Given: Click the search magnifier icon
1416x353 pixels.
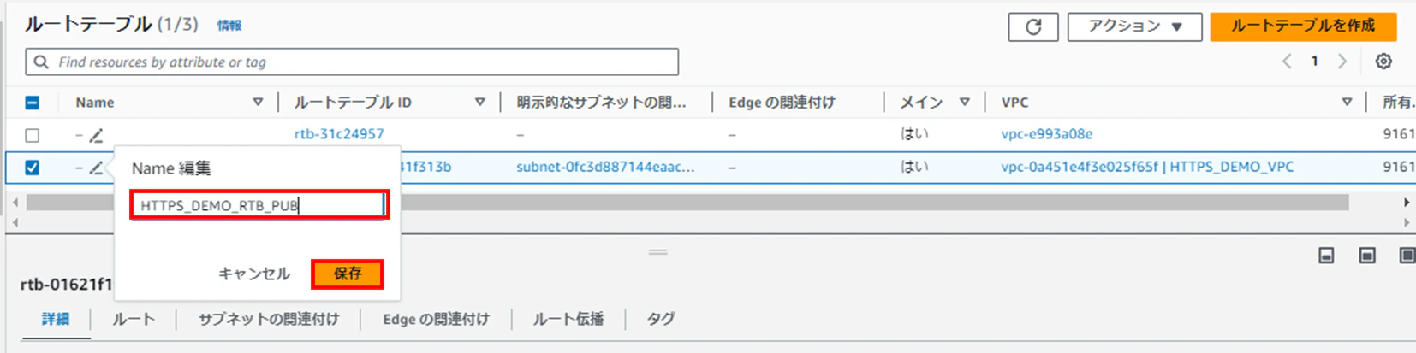Looking at the screenshot, I should click(41, 62).
